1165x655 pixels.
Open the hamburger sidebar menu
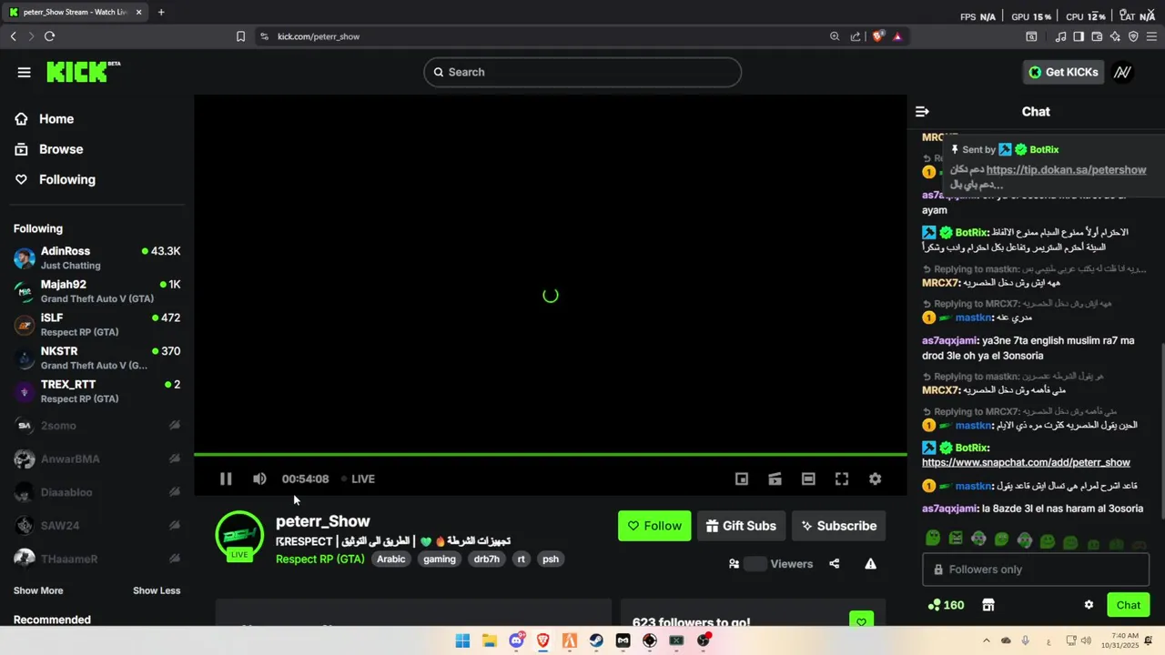point(25,72)
